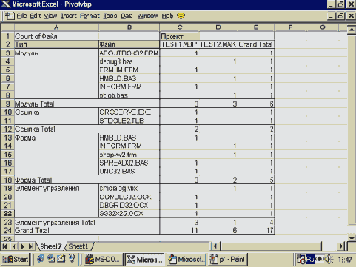356x267 pixels.
Task: Open the Help menu
Action: (x=167, y=16)
